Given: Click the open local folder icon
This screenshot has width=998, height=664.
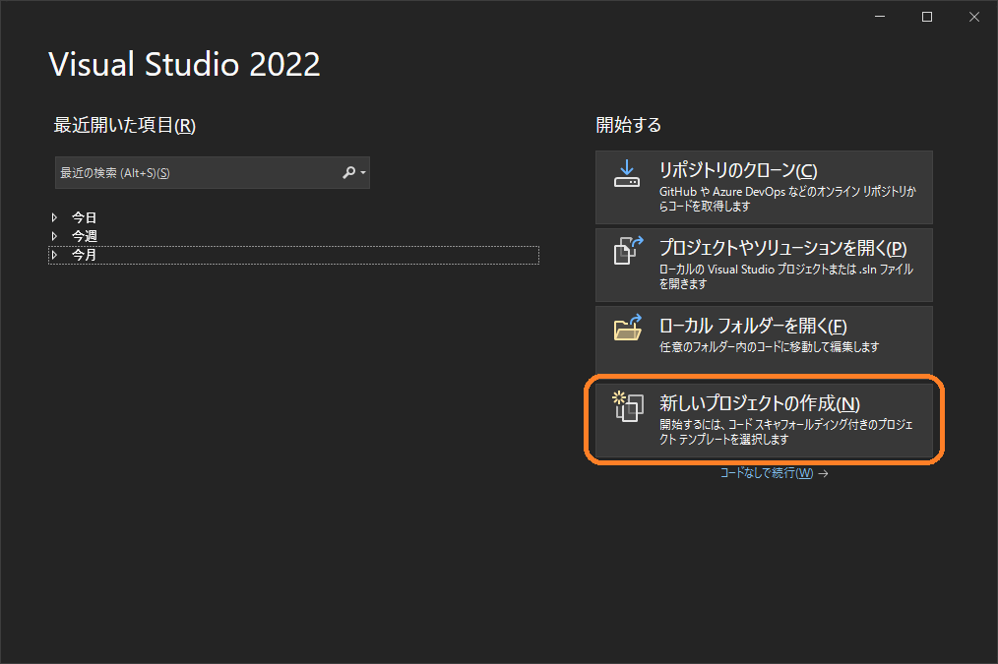Looking at the screenshot, I should click(x=628, y=328).
